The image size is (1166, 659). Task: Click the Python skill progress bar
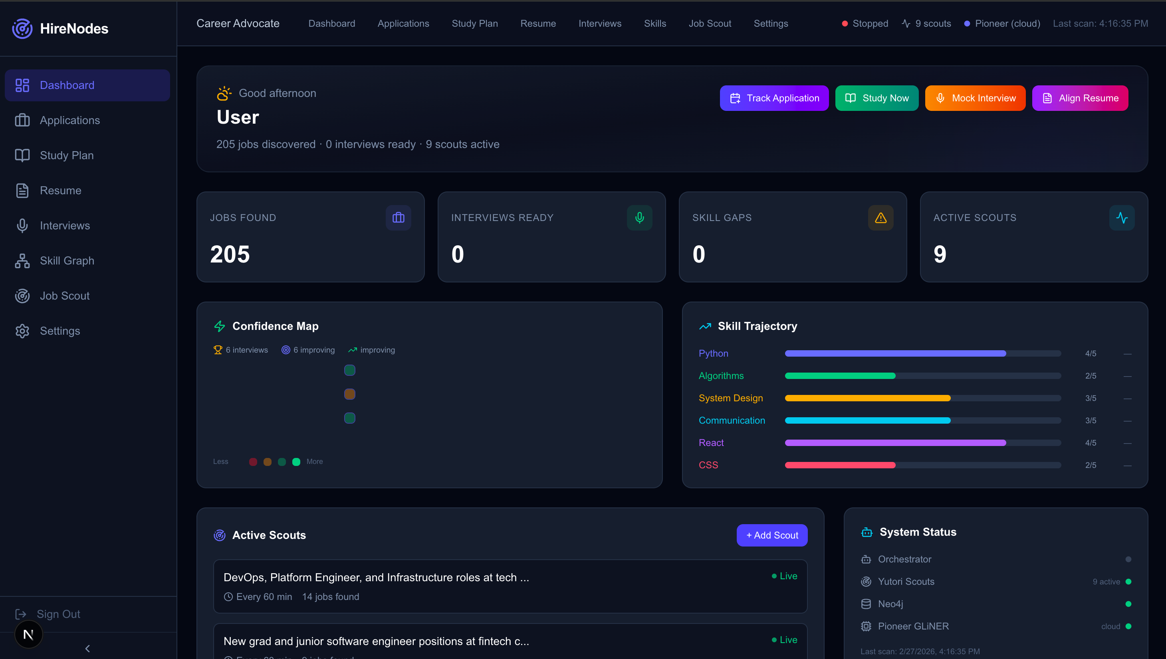922,353
